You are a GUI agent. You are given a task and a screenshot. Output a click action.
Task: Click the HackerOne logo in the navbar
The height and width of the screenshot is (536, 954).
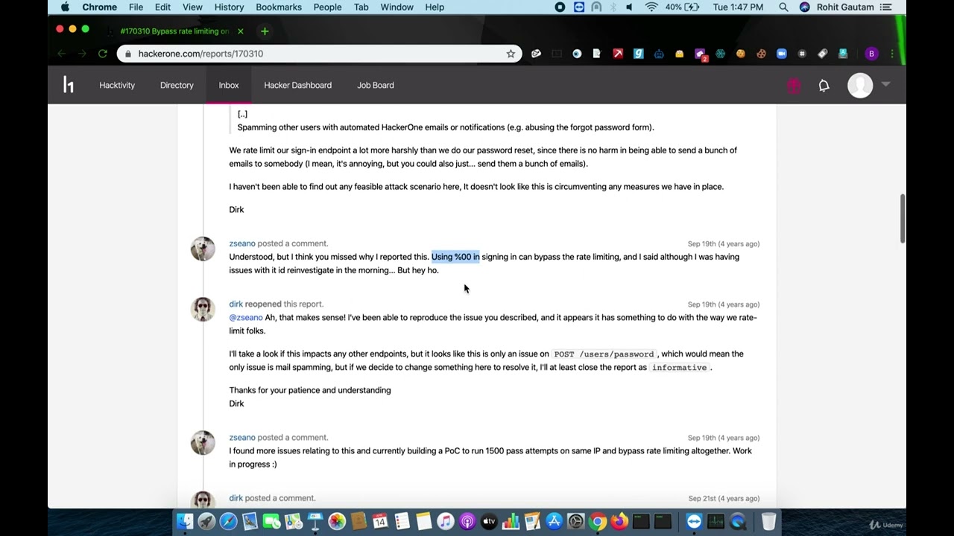point(69,85)
